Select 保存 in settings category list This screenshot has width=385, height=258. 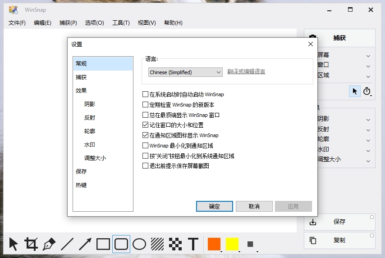pyautogui.click(x=103, y=171)
